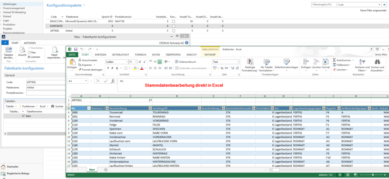Open the font size 11 dropdown
389x179 pixels.
(x=136, y=62)
